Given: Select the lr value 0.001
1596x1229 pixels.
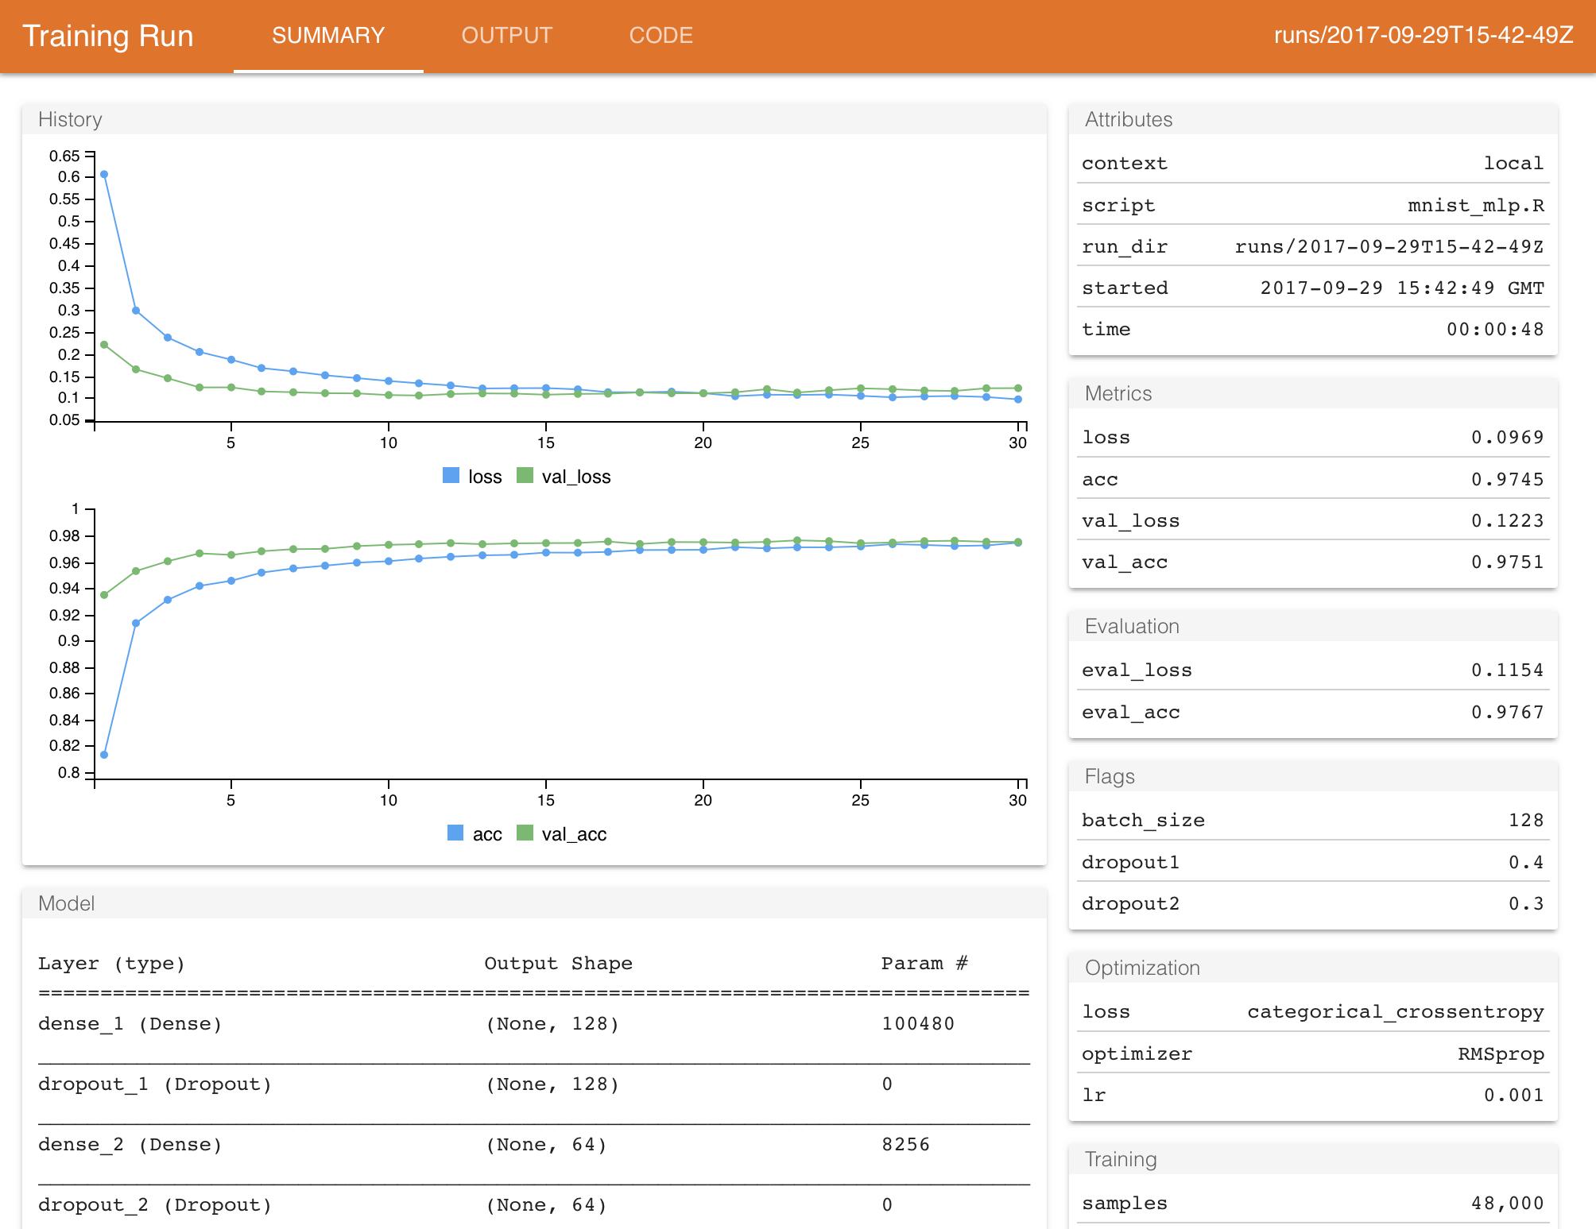Looking at the screenshot, I should click(1513, 1095).
